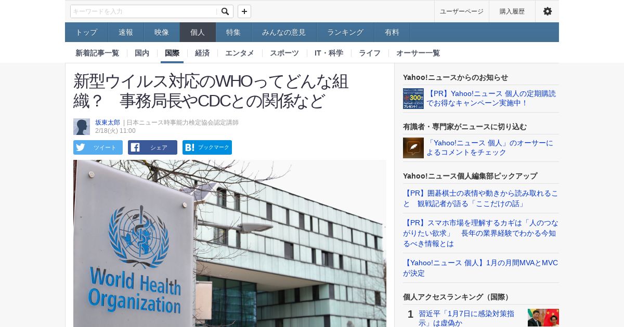Go to the ランキング tab

coord(345,32)
